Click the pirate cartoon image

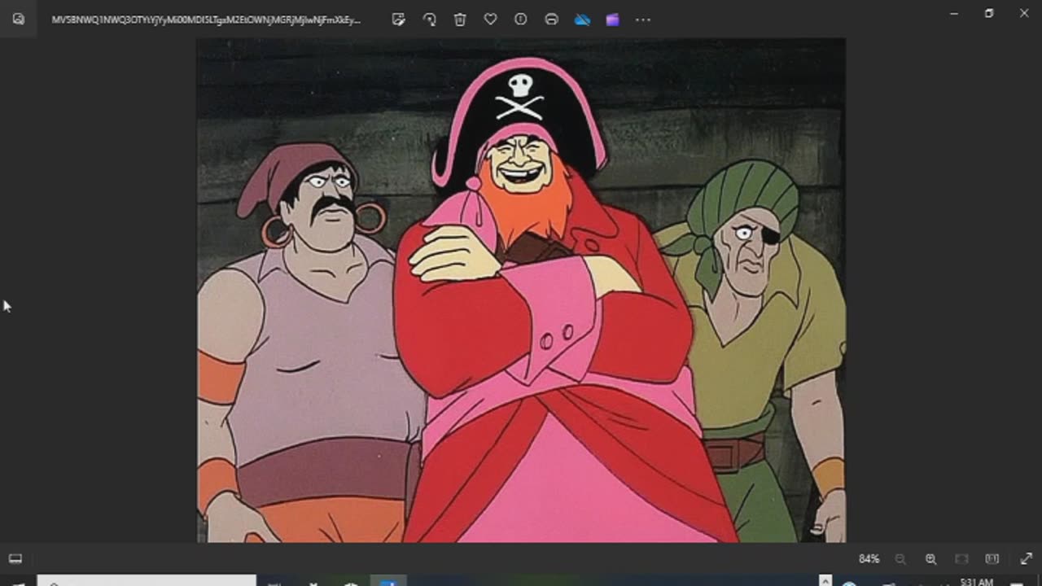pyautogui.click(x=521, y=290)
